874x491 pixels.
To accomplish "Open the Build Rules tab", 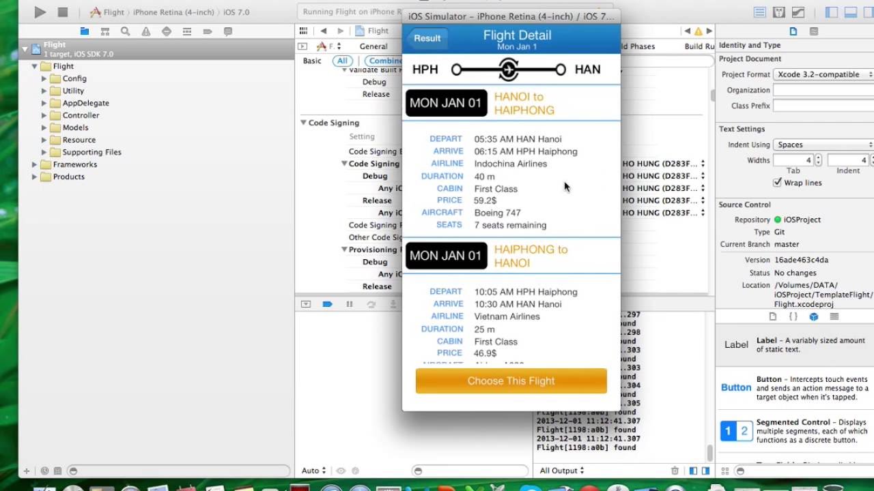I will 699,46.
